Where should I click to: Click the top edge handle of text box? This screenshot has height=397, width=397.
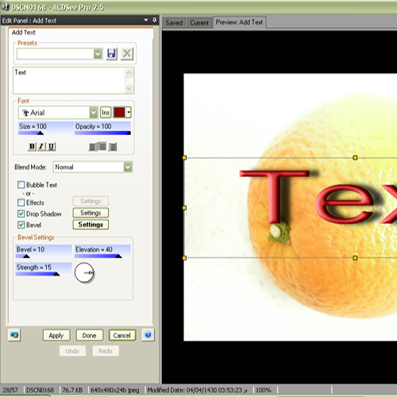355,158
